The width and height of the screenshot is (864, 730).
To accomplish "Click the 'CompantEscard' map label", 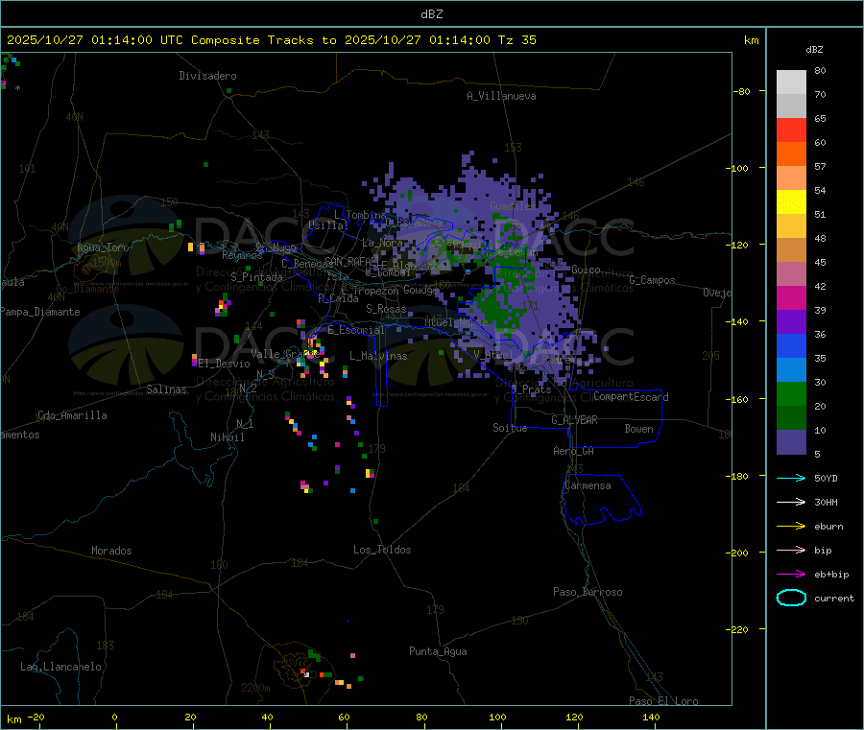I will (631, 397).
